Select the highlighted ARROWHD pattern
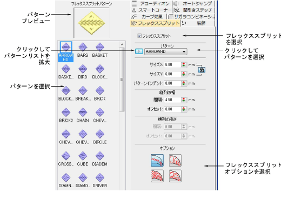Viewport: 281px width, 198px height. (66, 52)
